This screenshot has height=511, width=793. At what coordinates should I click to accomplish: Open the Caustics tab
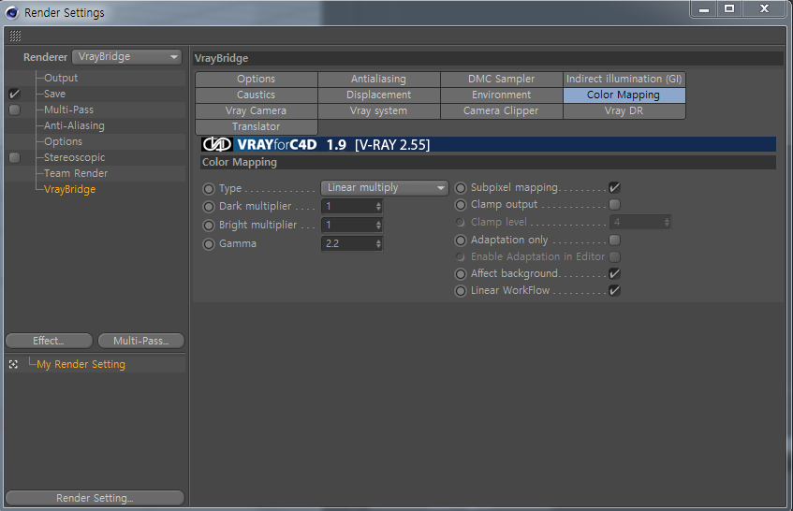click(257, 95)
